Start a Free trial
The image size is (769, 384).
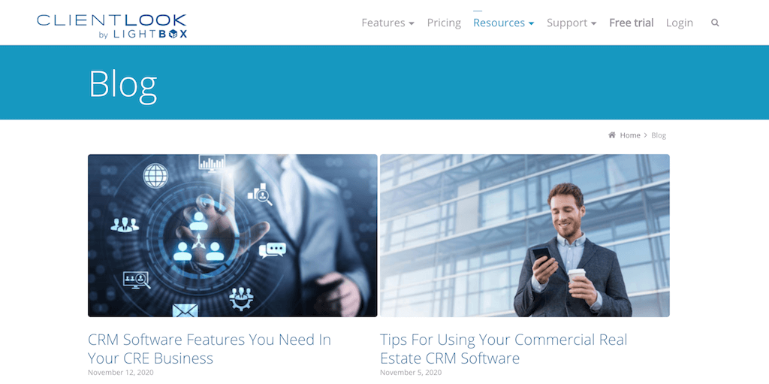pyautogui.click(x=631, y=23)
